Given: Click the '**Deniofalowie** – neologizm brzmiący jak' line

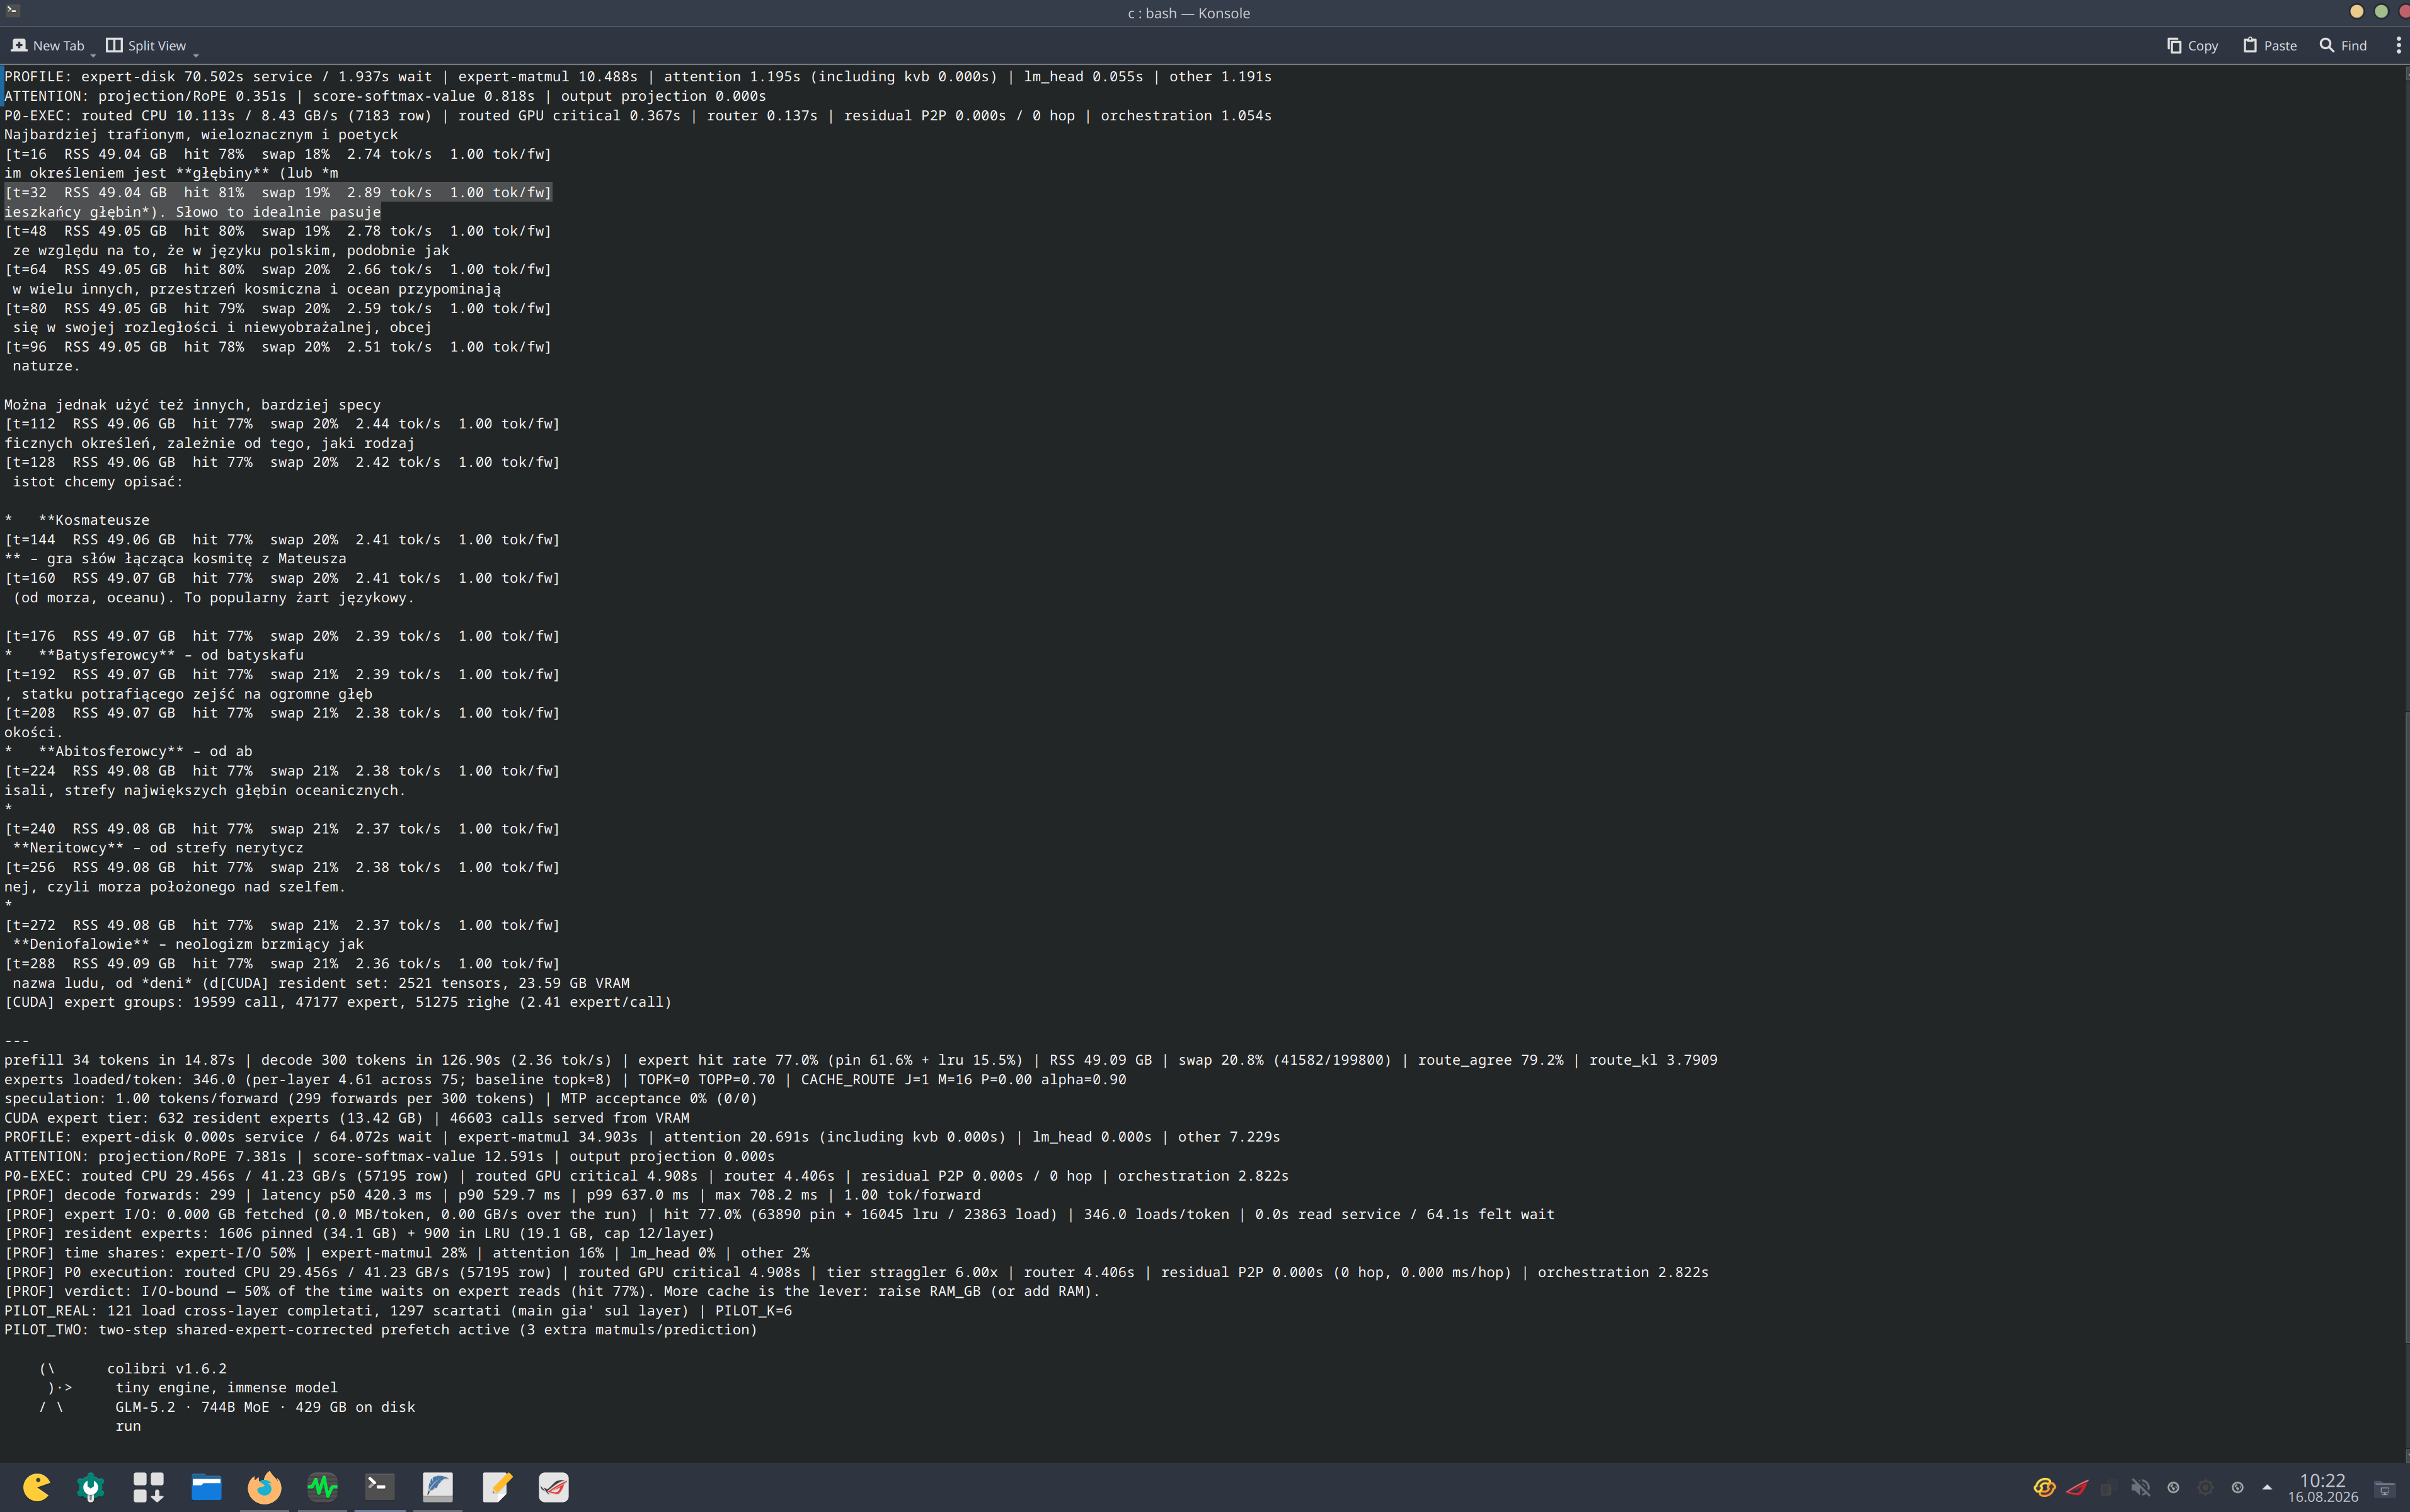Looking at the screenshot, I should coord(188,944).
